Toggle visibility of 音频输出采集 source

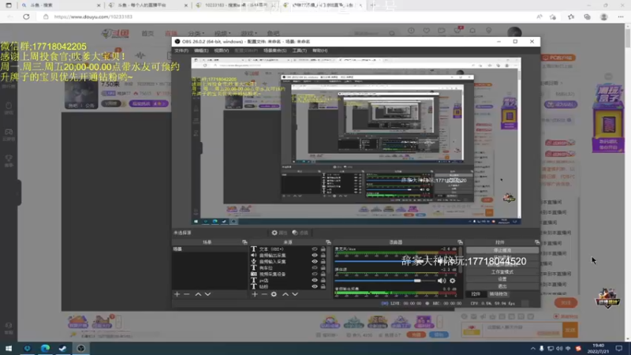[315, 255]
